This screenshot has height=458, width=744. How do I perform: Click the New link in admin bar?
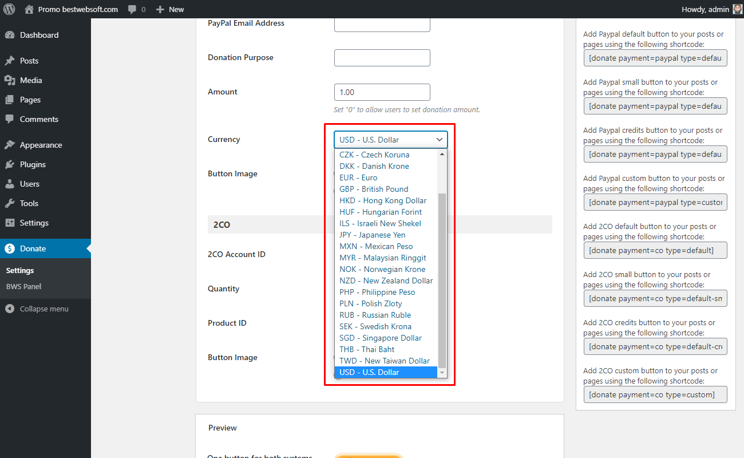coord(176,9)
